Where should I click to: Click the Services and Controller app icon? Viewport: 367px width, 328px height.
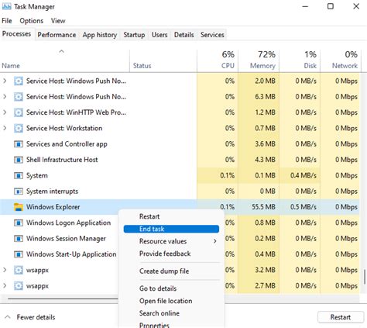pyautogui.click(x=19, y=144)
